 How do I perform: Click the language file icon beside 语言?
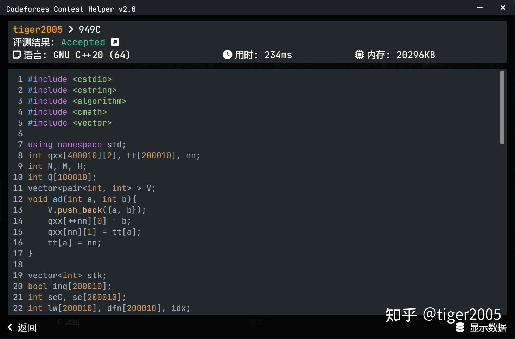(x=17, y=55)
